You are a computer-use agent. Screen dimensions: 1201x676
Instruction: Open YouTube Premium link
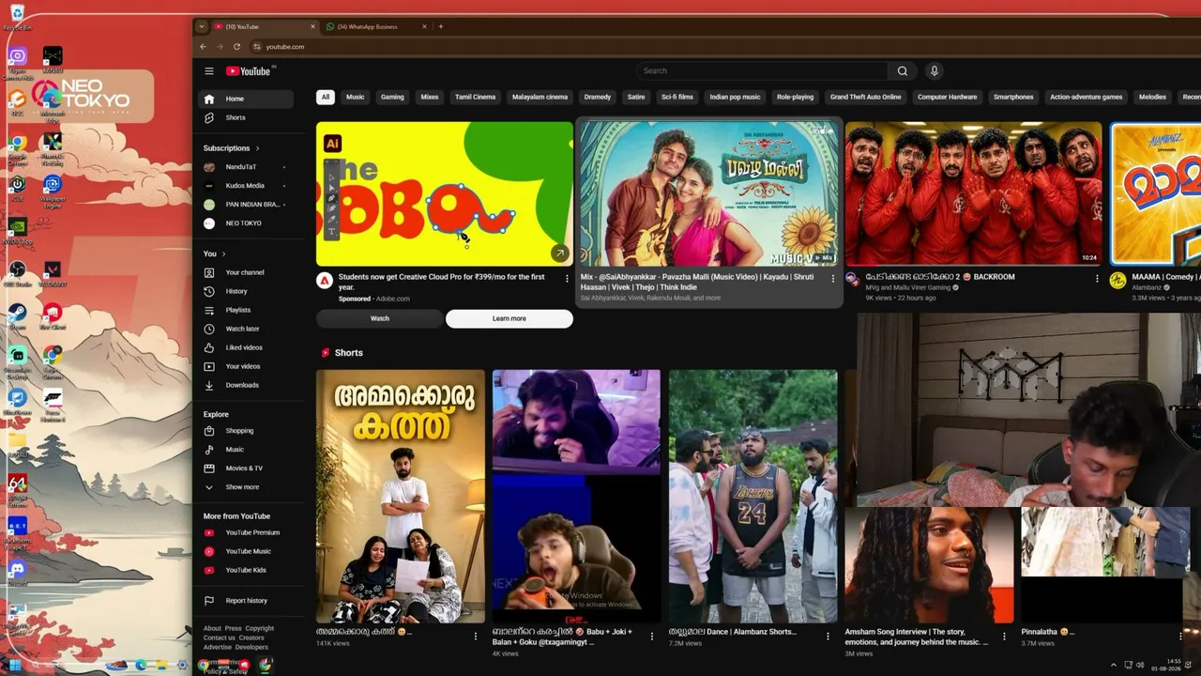(246, 532)
